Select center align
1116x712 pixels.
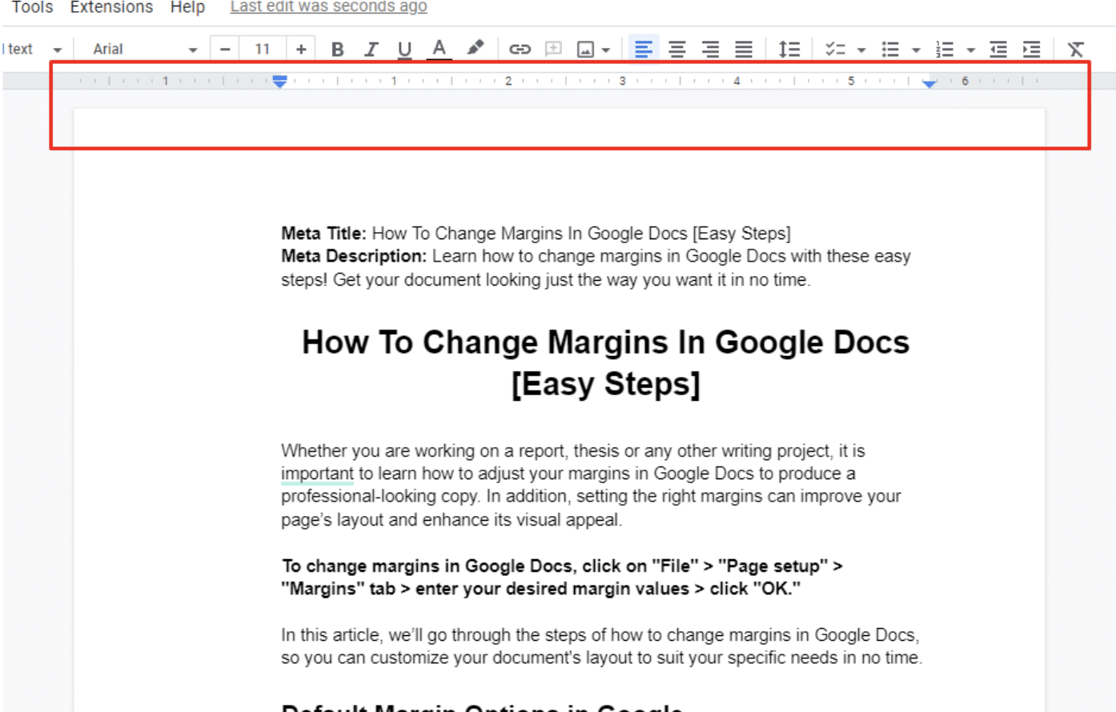tap(677, 50)
